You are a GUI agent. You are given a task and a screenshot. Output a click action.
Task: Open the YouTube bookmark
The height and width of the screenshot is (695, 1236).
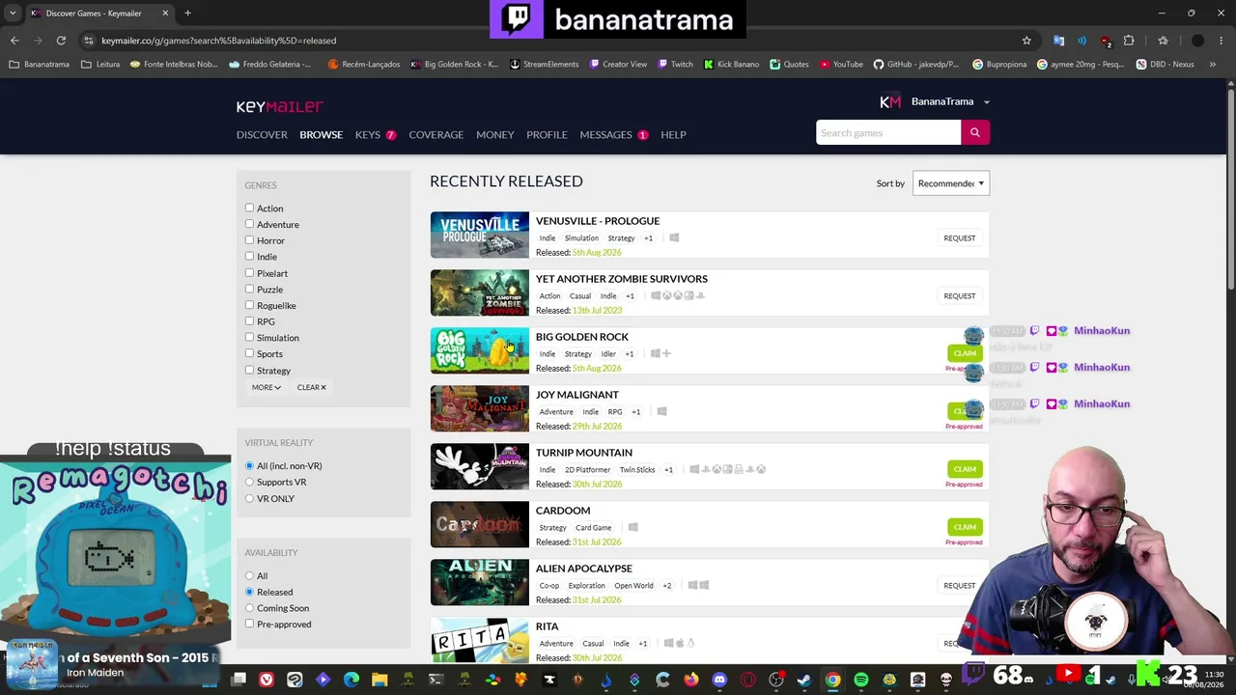click(841, 65)
